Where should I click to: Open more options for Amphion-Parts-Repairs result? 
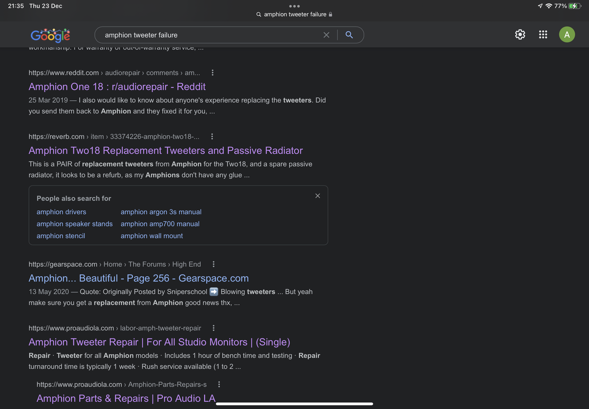coord(219,384)
